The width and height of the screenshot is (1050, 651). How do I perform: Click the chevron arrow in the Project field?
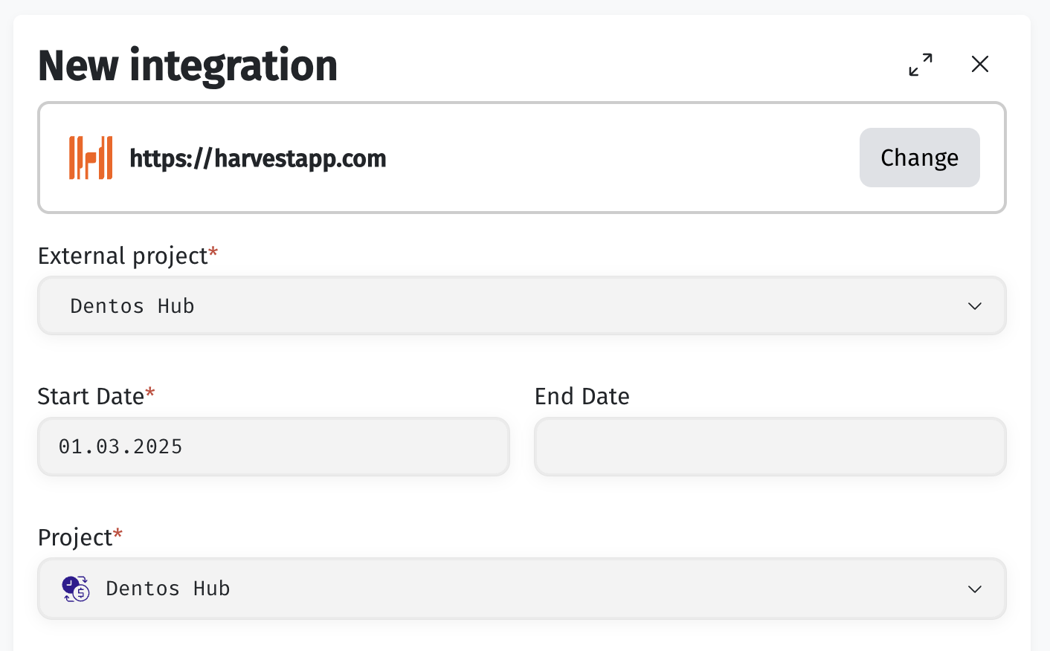coord(975,589)
